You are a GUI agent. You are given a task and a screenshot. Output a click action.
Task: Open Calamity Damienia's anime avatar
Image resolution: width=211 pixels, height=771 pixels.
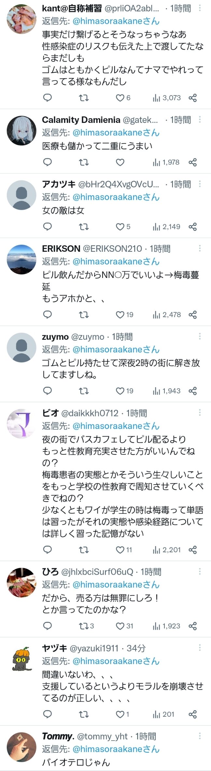click(21, 130)
